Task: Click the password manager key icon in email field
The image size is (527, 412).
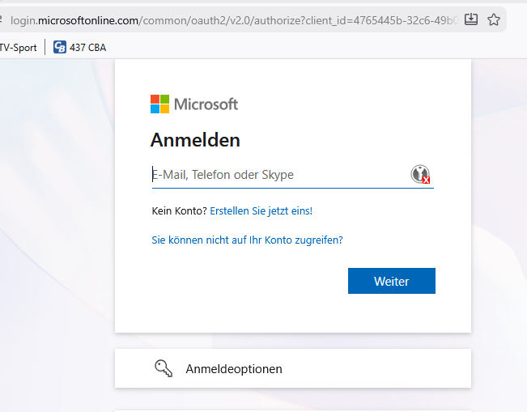Action: tap(420, 174)
